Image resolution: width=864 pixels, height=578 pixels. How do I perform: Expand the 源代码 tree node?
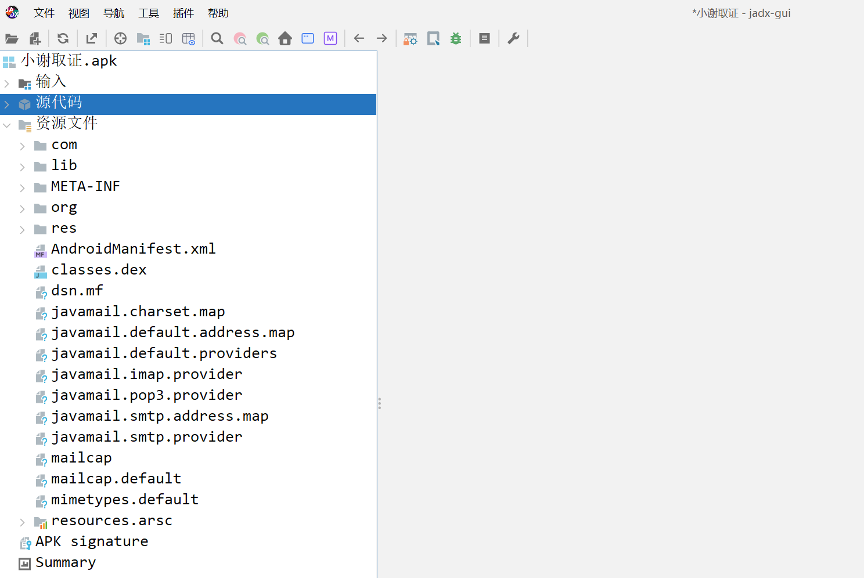[7, 104]
